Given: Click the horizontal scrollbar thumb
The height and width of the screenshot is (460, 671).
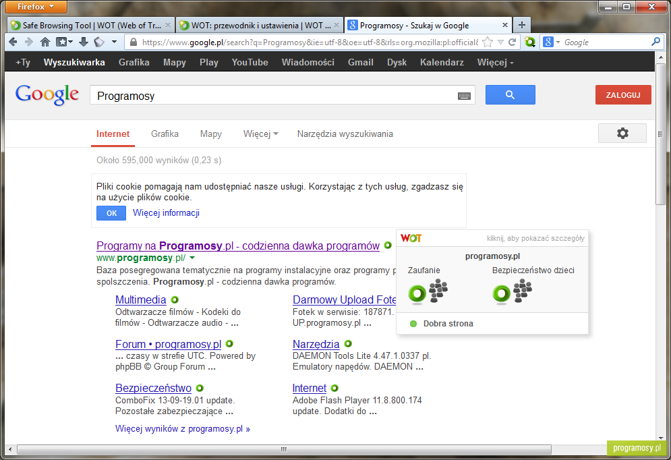Looking at the screenshot, I should pos(284,449).
